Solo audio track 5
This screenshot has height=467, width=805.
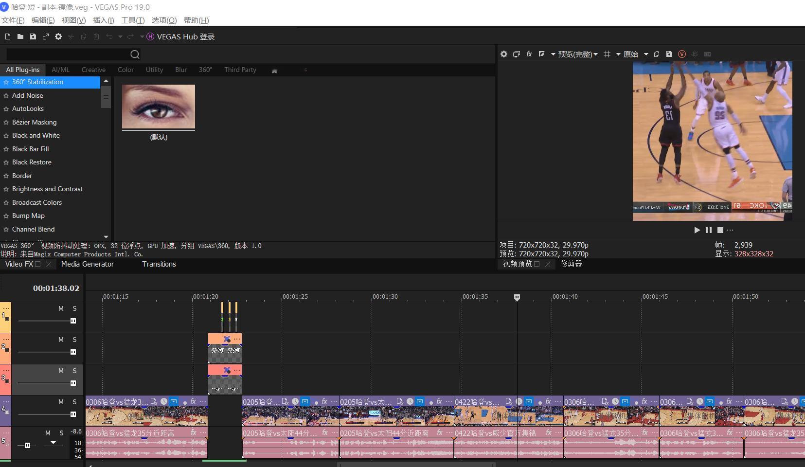pyautogui.click(x=61, y=433)
